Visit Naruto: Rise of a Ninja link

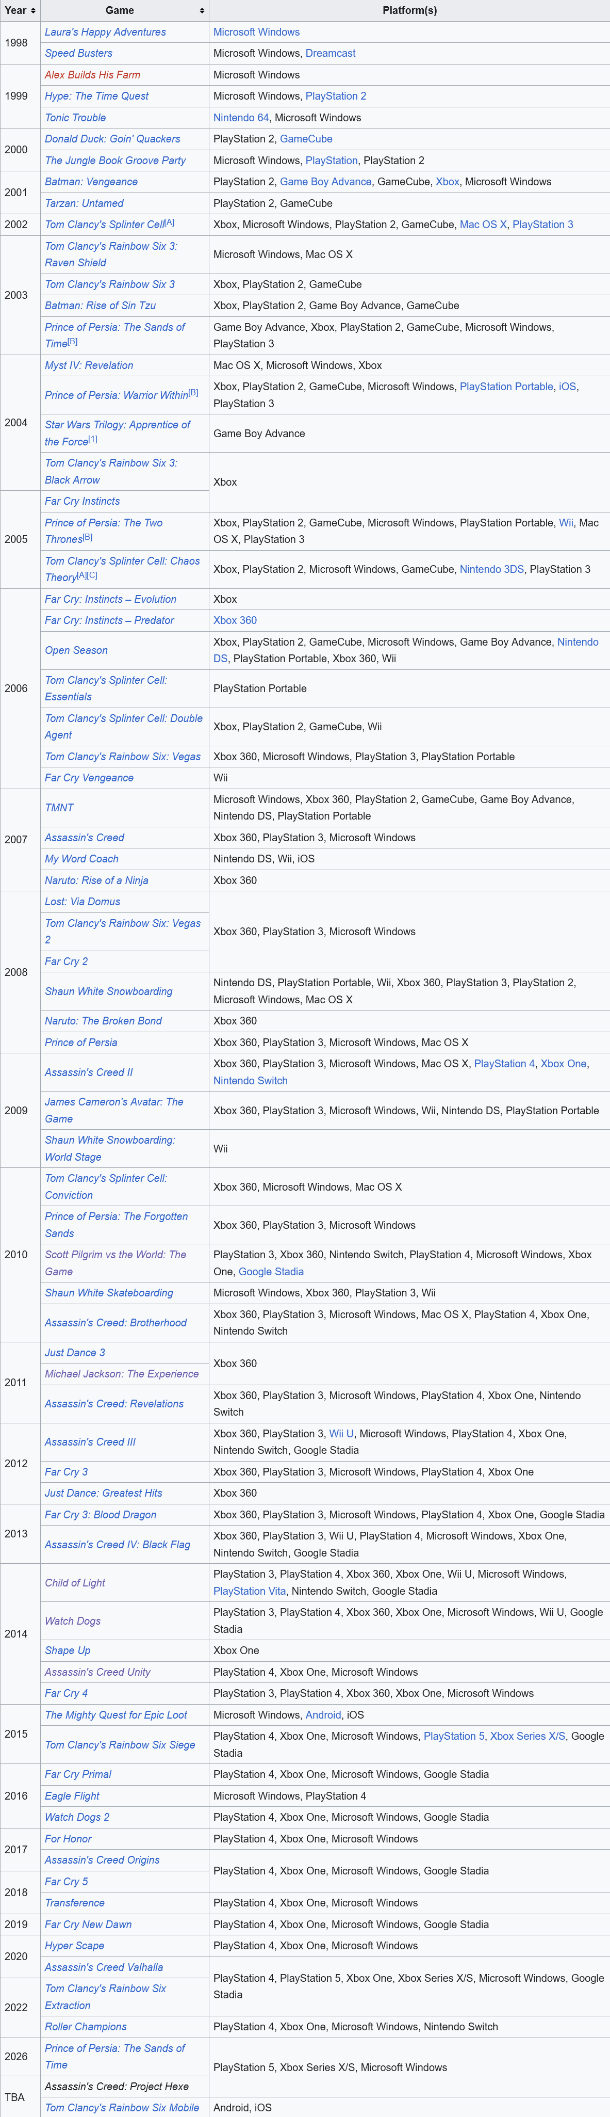pyautogui.click(x=97, y=880)
